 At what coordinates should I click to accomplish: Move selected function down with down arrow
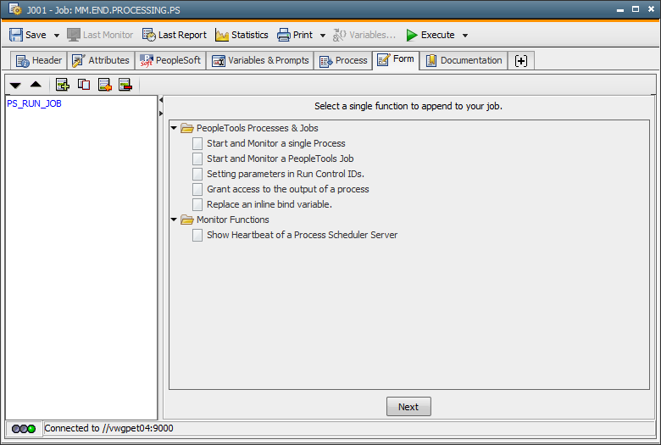coord(15,86)
